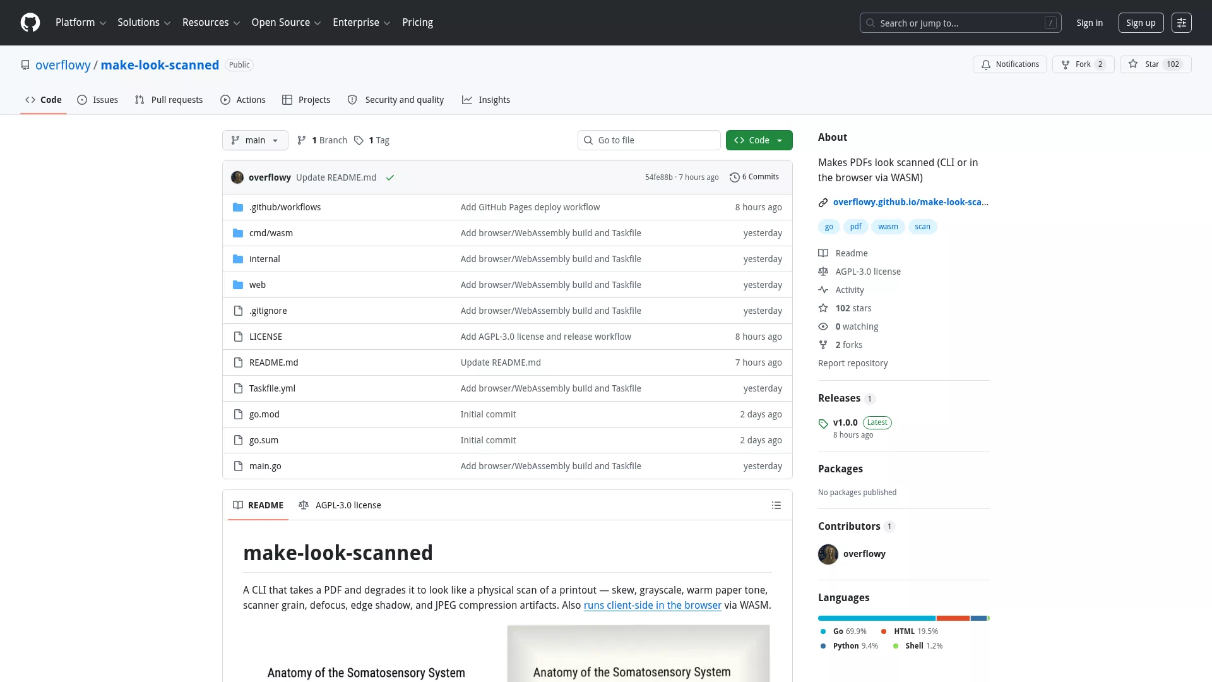Switch to the Projects tab
This screenshot has height=682, width=1212.
306,100
